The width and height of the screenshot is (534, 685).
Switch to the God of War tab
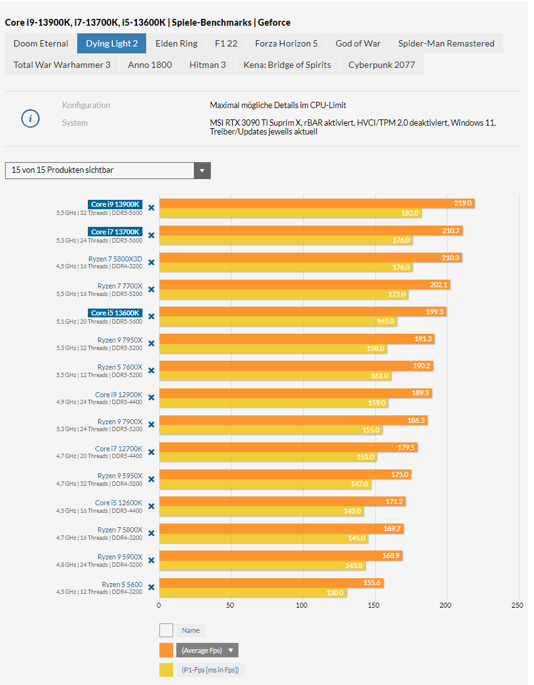pos(358,44)
